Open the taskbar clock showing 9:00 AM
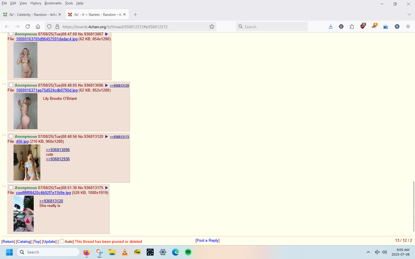Image resolution: width=415 pixels, height=259 pixels. [x=400, y=252]
